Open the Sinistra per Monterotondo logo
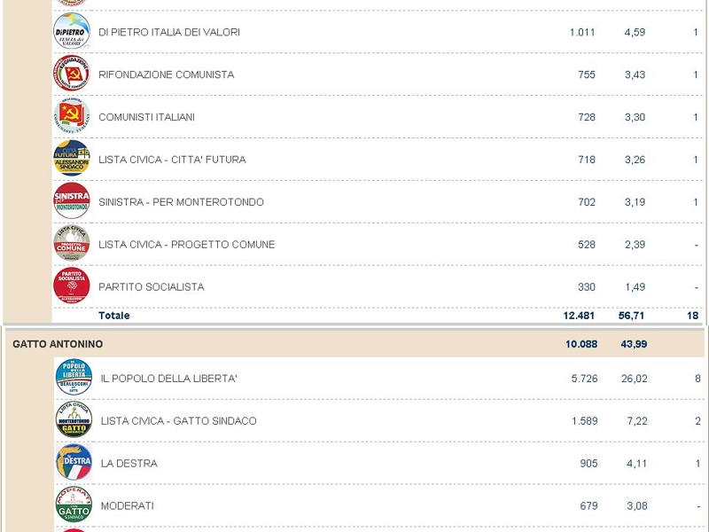 click(71, 201)
